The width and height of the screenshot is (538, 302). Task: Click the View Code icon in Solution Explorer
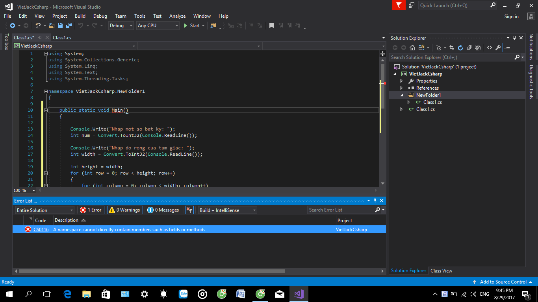[x=489, y=48]
